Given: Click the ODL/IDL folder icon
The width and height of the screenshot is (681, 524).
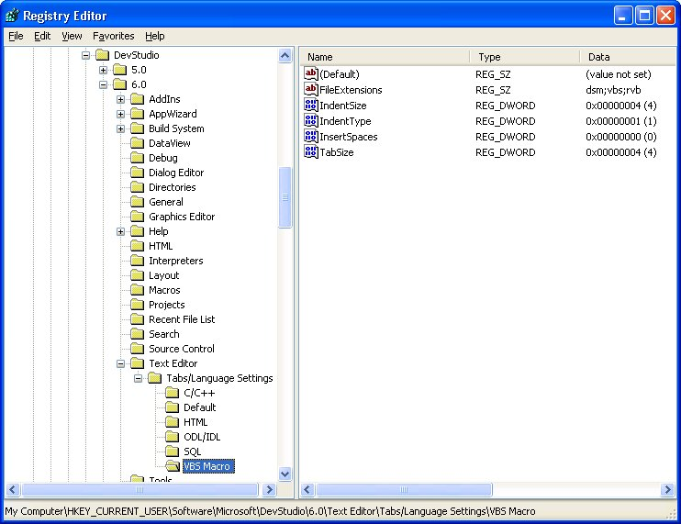Looking at the screenshot, I should 172,437.
